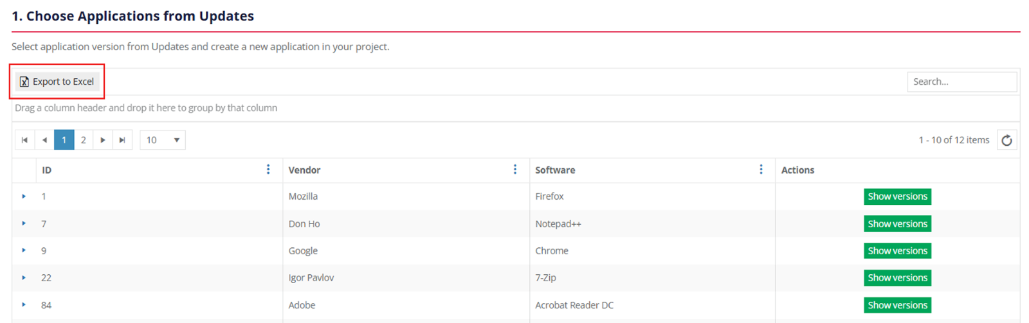Show versions for Firefox

coord(897,196)
